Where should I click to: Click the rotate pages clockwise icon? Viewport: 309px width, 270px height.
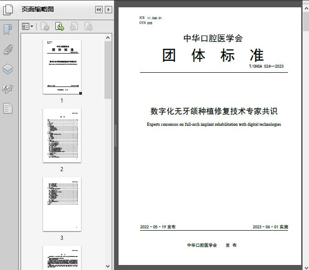(88, 27)
